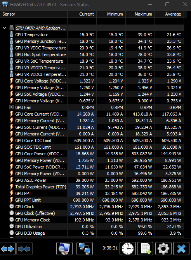Click the 0:38:21 elapsed time readout
This screenshot has height=260, width=191.
tap(110, 248)
